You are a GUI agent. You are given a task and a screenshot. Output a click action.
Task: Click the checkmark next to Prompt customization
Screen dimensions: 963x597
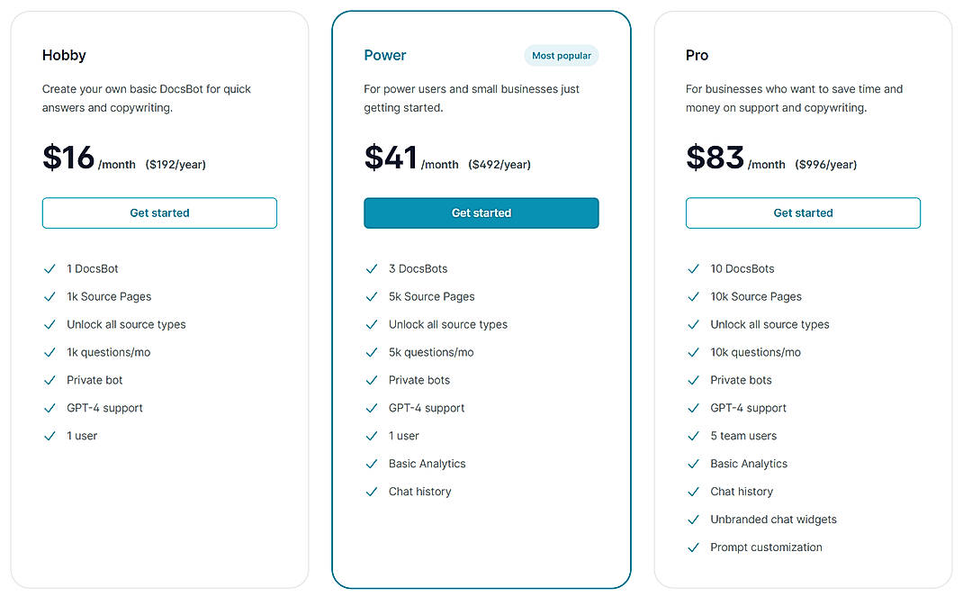click(x=694, y=547)
